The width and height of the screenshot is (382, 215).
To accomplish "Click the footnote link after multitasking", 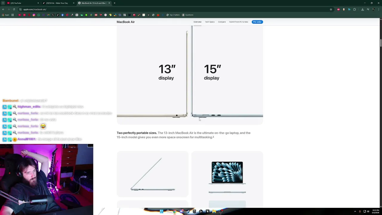I will (213, 137).
